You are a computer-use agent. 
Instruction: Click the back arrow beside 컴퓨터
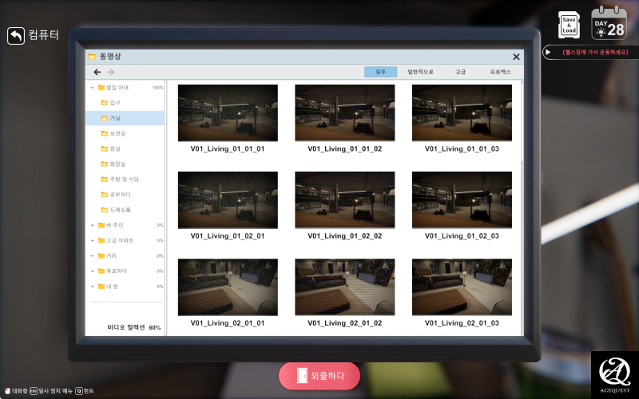click(16, 36)
